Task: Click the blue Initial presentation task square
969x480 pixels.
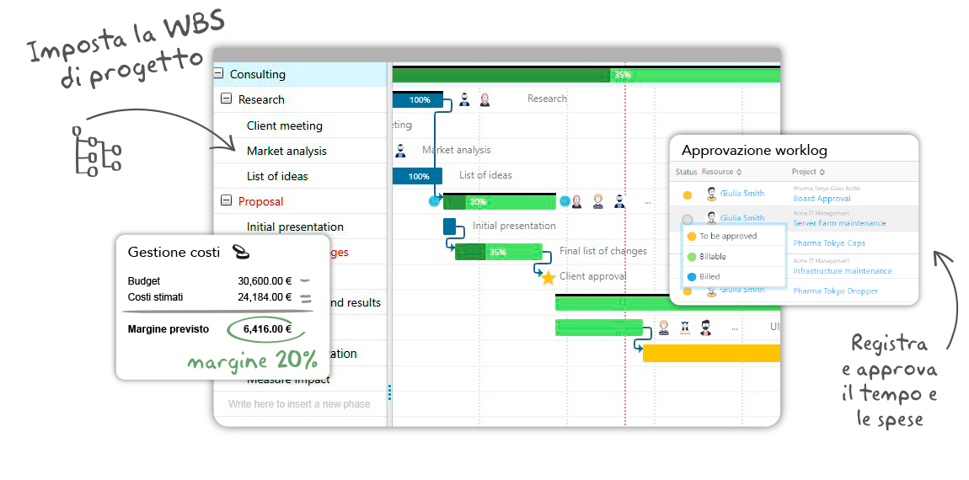Action: 450,226
